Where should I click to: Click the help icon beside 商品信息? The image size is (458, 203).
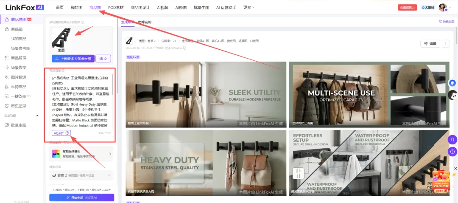63,70
